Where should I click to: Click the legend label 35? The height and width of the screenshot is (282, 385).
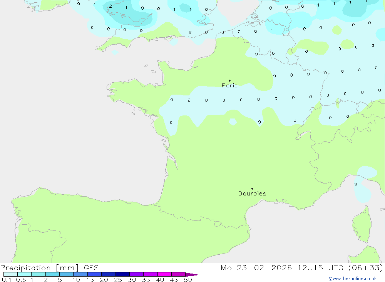(146, 280)
